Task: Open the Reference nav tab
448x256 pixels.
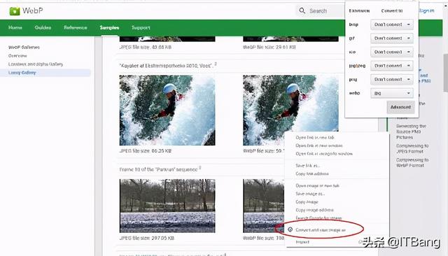Action: point(76,28)
